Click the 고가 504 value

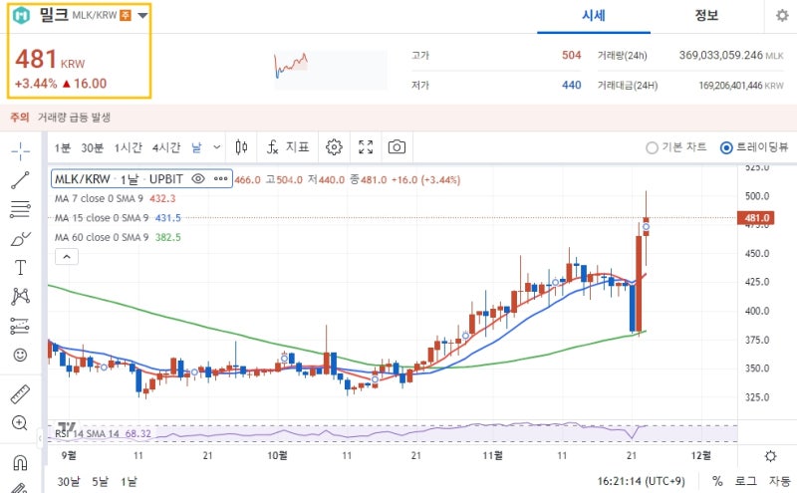(x=571, y=55)
